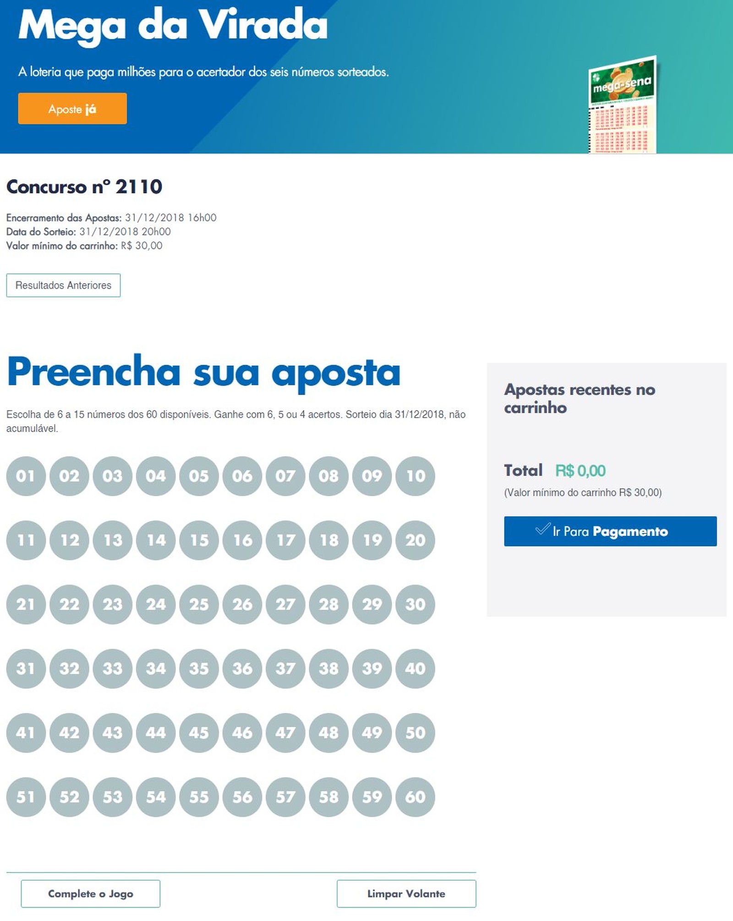This screenshot has width=733, height=921.
Task: Select number 60 ball
Action: [415, 797]
